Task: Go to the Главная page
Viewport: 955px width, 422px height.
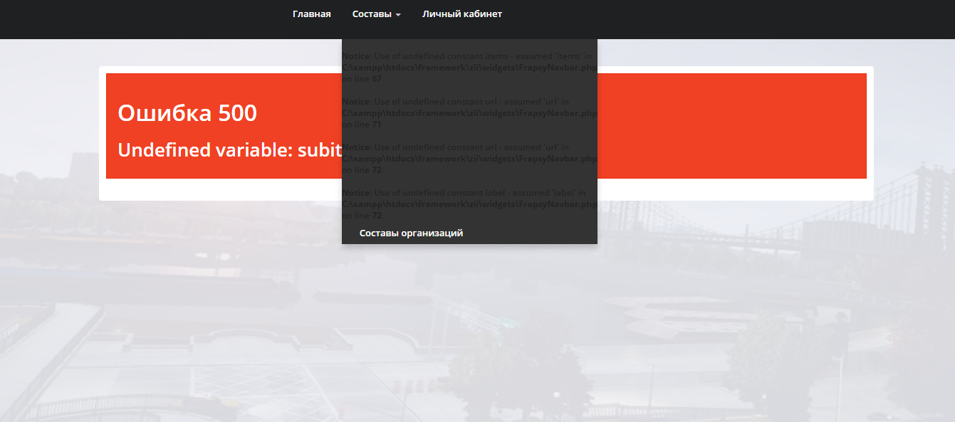Action: coord(312,14)
